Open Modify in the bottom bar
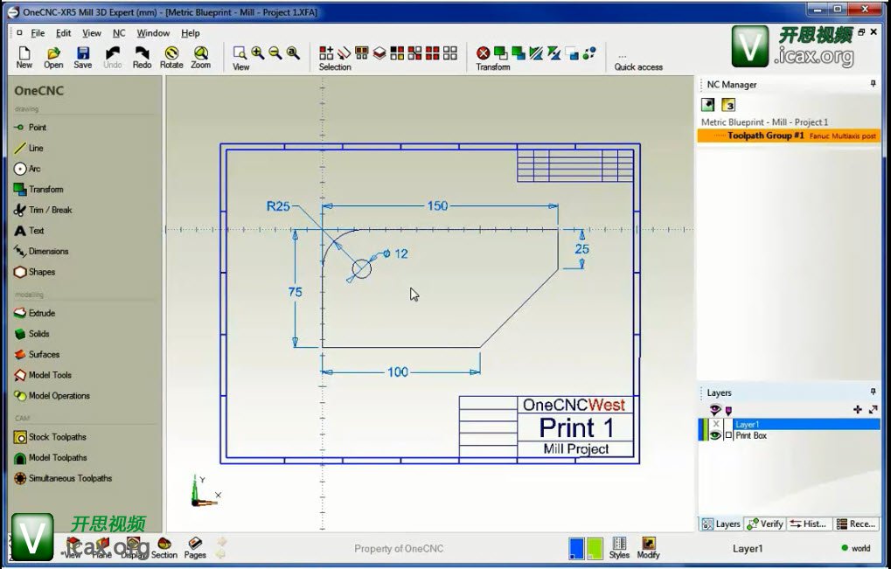The image size is (891, 569). [x=649, y=547]
